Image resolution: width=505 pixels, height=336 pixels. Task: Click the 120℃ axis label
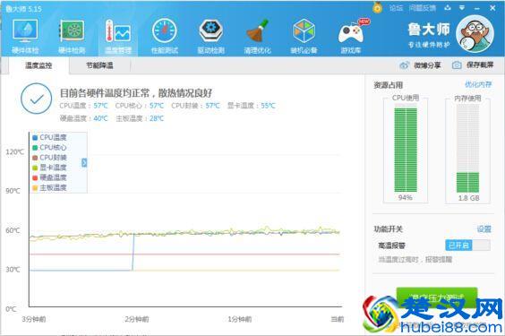coord(14,151)
